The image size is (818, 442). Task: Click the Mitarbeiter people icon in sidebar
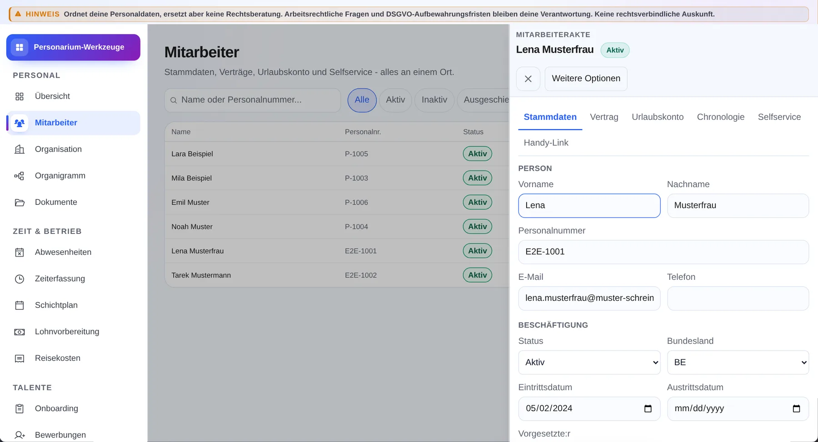20,123
